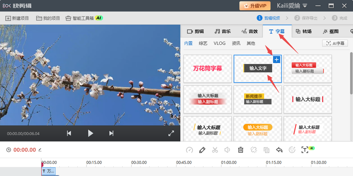Select the 其他 subtitle category

click(251, 43)
